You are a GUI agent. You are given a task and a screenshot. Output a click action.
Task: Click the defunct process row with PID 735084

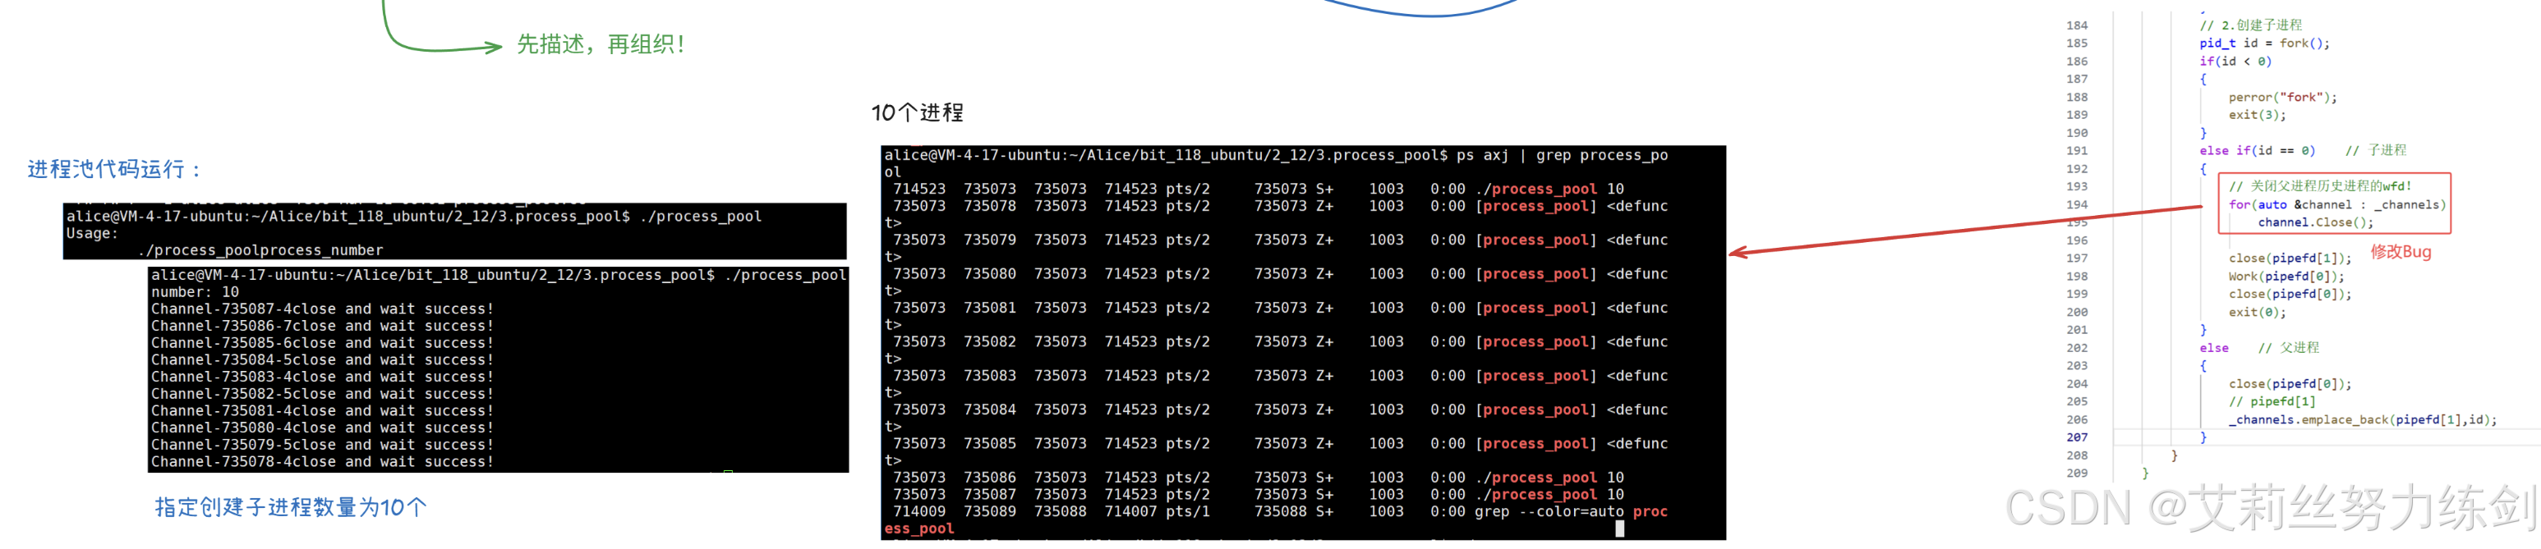[x=1281, y=410]
